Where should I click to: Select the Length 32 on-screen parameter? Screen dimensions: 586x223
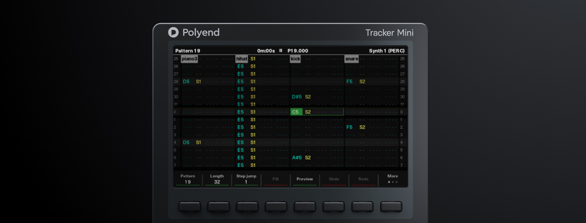click(x=217, y=179)
